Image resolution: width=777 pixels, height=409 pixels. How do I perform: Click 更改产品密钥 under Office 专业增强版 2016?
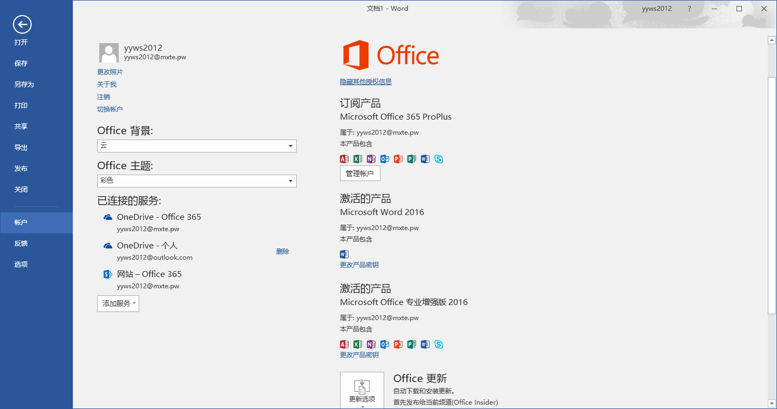[x=359, y=355]
